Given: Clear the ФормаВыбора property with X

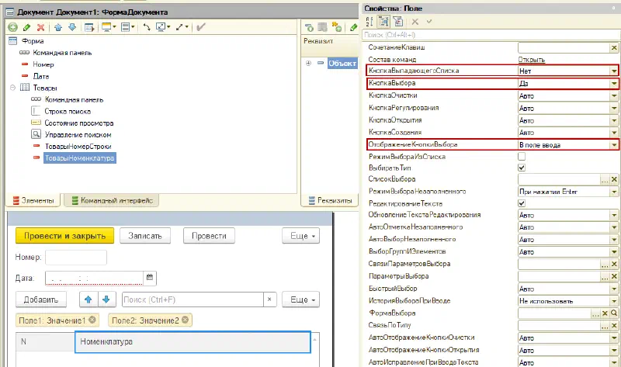Looking at the screenshot, I should pos(605,313).
